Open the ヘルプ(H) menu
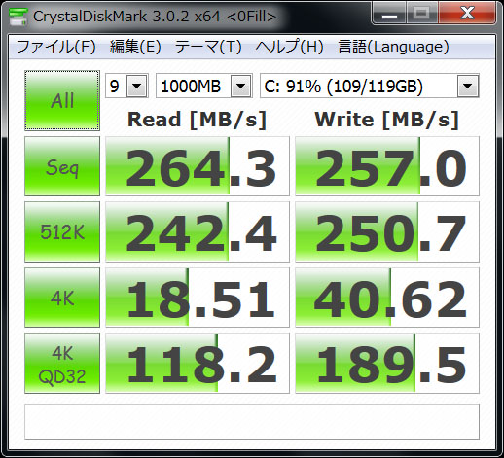Image resolution: width=504 pixels, height=458 pixels. click(x=289, y=47)
